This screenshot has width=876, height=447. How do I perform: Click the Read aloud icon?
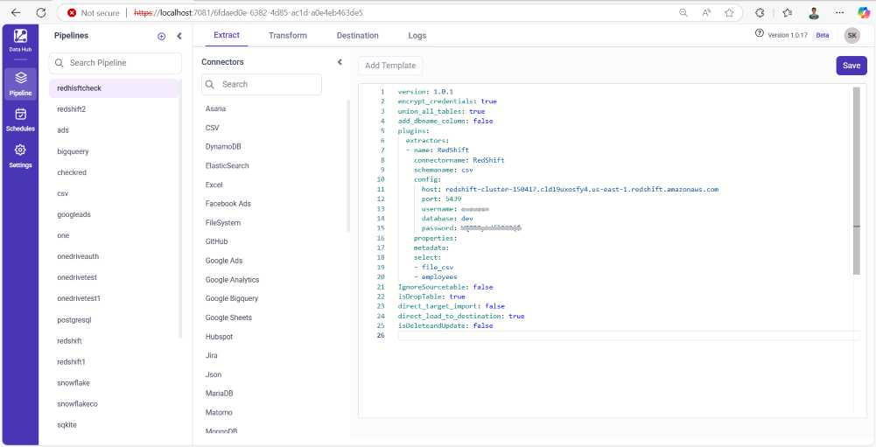click(x=706, y=12)
